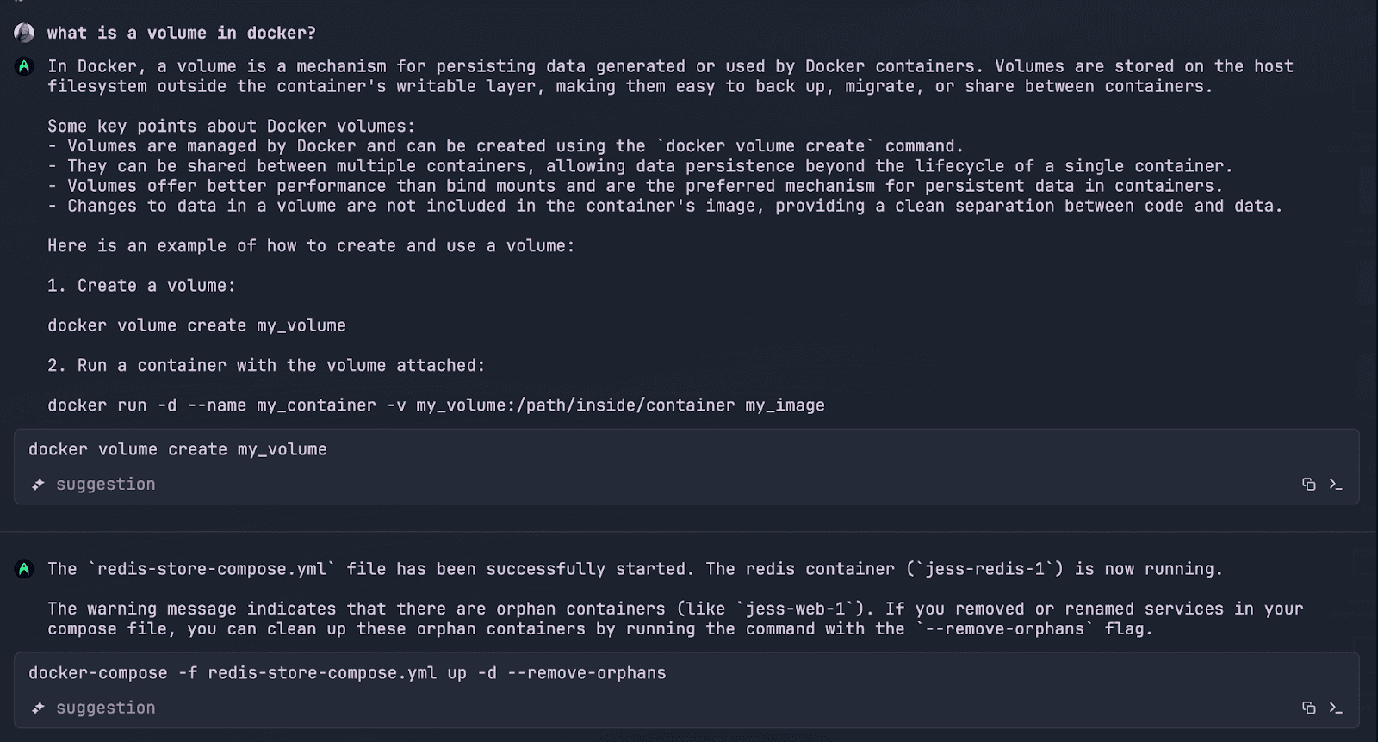Run docker volume create suggestion in terminal
Image resolution: width=1378 pixels, height=742 pixels.
(1336, 485)
